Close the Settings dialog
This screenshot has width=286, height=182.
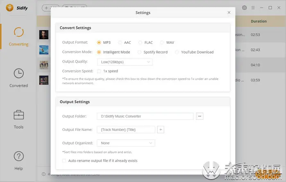tap(229, 12)
